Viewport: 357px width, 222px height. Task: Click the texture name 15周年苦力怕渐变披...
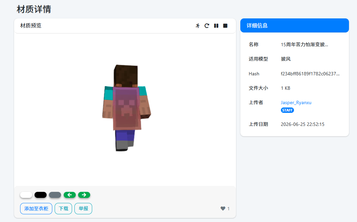304,45
